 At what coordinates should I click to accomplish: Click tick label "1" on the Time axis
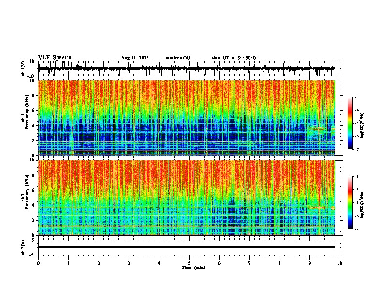68,263
